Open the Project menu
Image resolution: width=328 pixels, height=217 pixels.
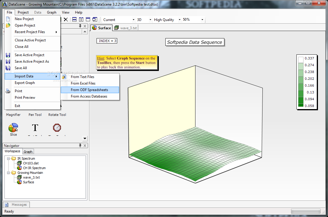point(23,12)
